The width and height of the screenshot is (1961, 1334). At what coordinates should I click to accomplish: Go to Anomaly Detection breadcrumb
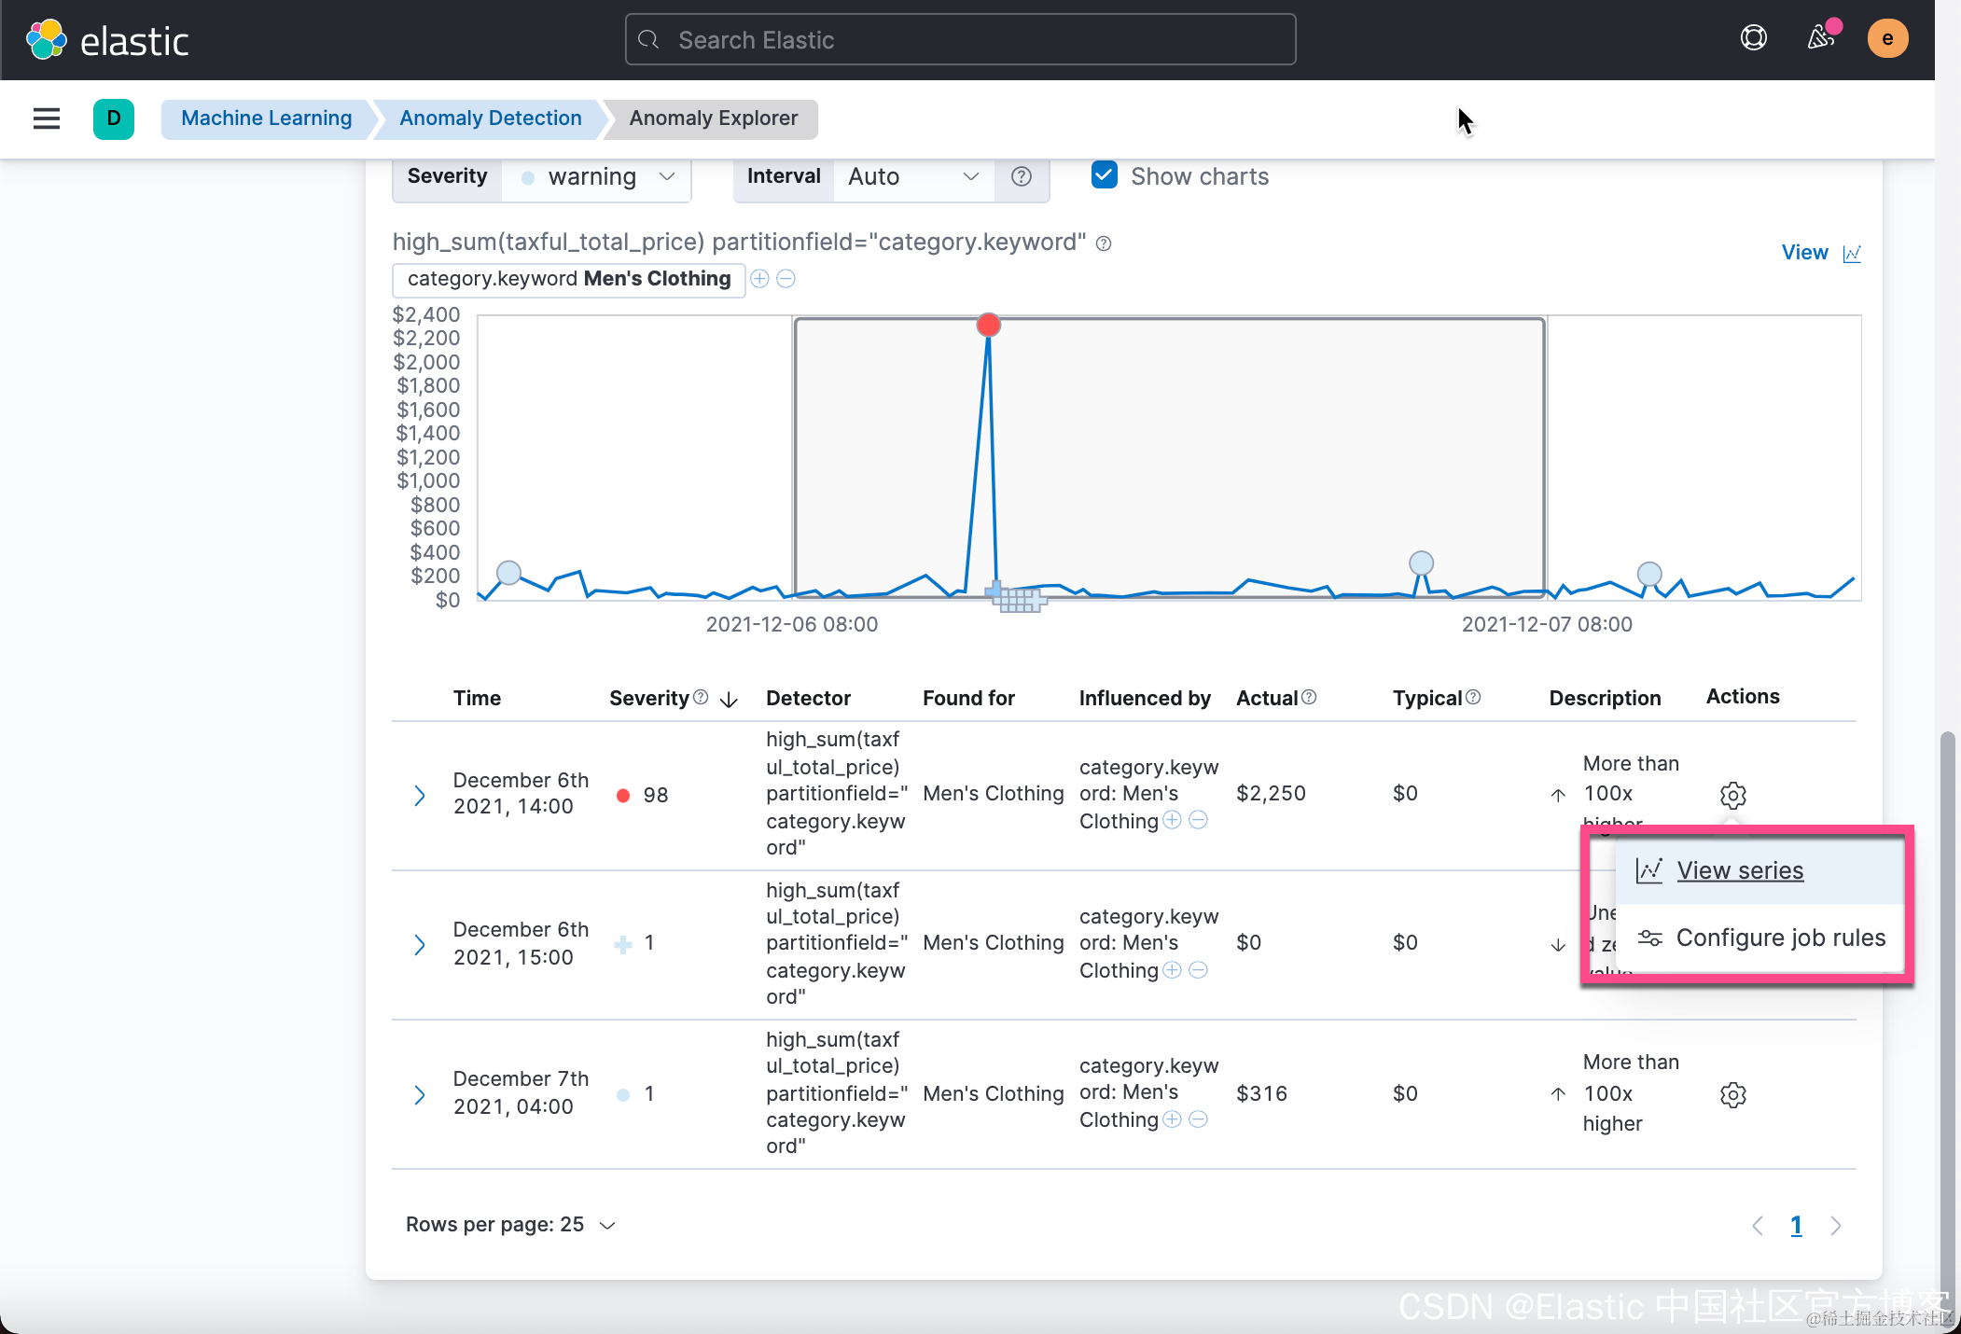[490, 118]
